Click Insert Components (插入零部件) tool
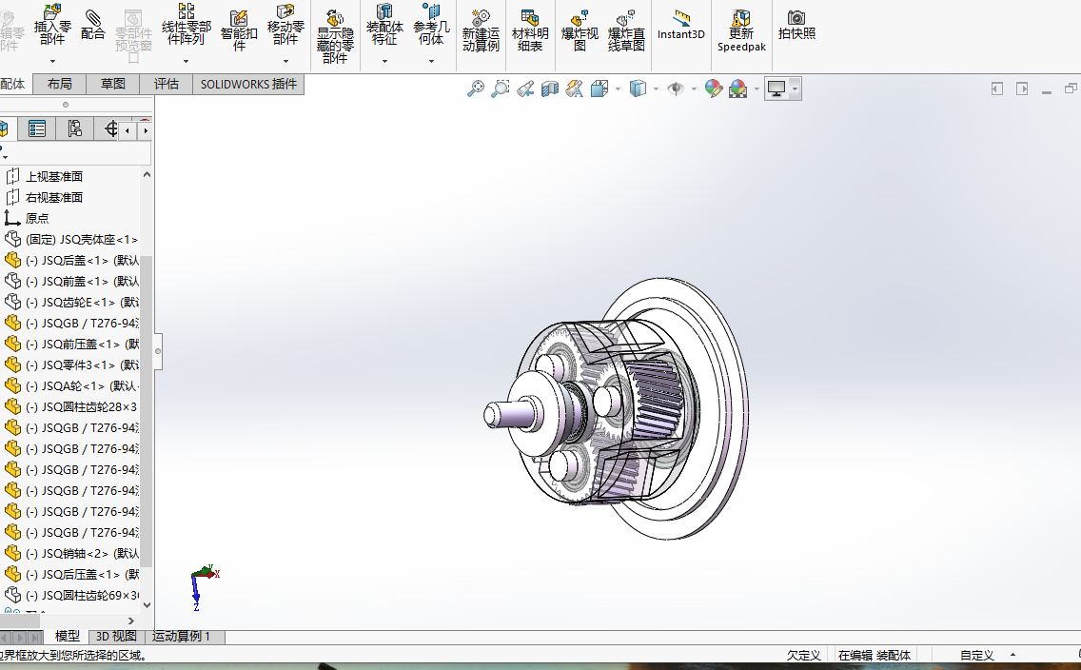 [x=52, y=24]
